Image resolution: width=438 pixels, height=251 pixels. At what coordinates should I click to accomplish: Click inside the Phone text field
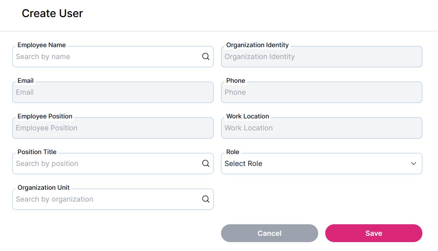(x=322, y=92)
